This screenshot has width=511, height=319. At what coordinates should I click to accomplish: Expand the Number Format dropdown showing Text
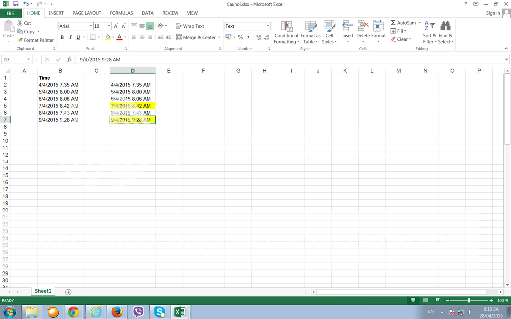point(268,26)
